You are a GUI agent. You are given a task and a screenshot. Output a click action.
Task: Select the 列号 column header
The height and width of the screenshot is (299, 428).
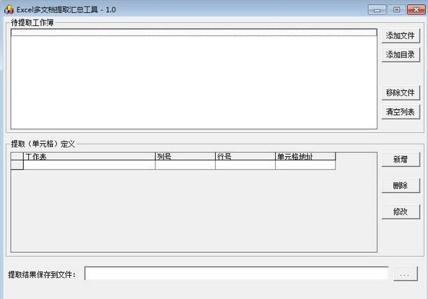(x=185, y=156)
